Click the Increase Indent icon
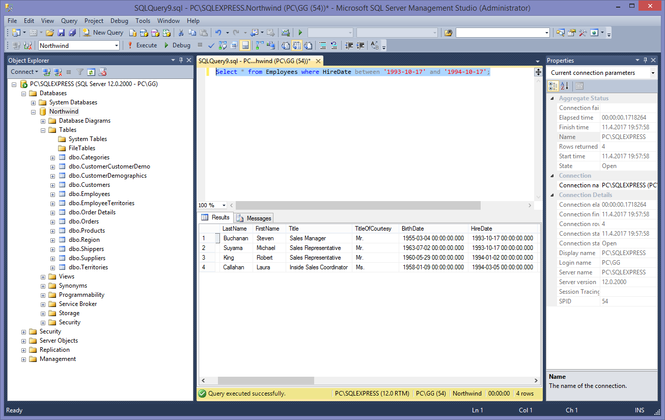 click(360, 45)
